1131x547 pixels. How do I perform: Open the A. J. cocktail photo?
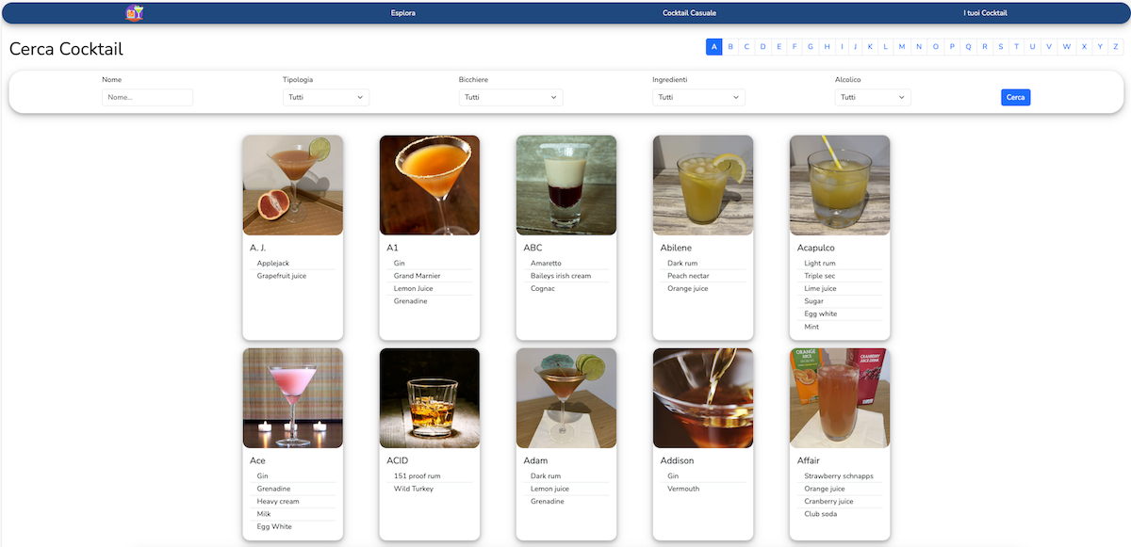[x=292, y=185]
